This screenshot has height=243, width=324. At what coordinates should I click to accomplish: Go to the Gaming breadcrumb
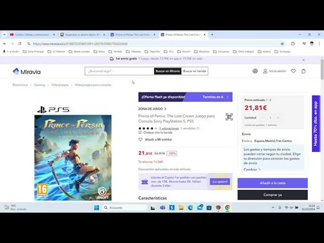[39, 85]
